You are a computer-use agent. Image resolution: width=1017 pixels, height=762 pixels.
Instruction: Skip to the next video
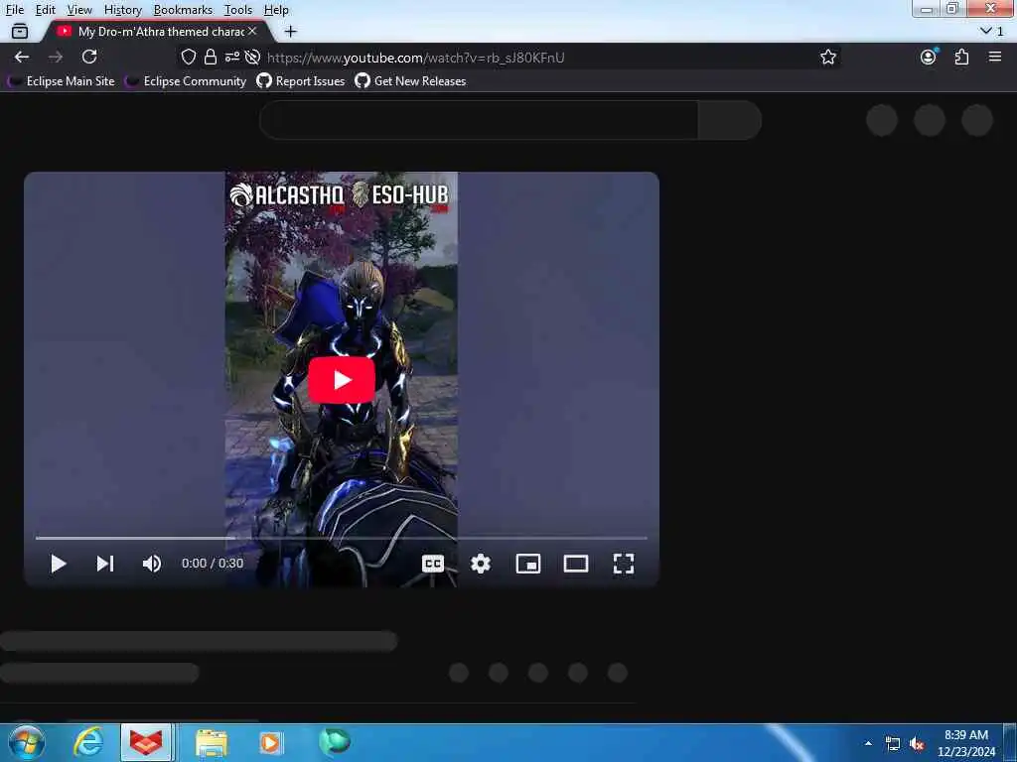pos(105,564)
